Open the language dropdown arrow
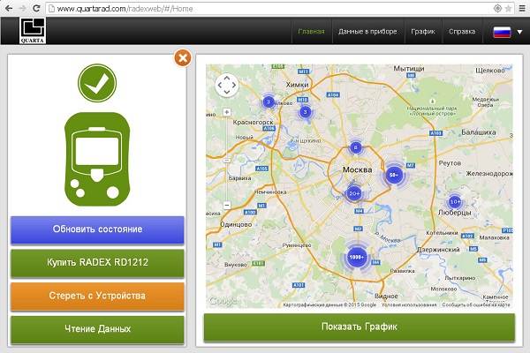530x353 pixels. (519, 33)
